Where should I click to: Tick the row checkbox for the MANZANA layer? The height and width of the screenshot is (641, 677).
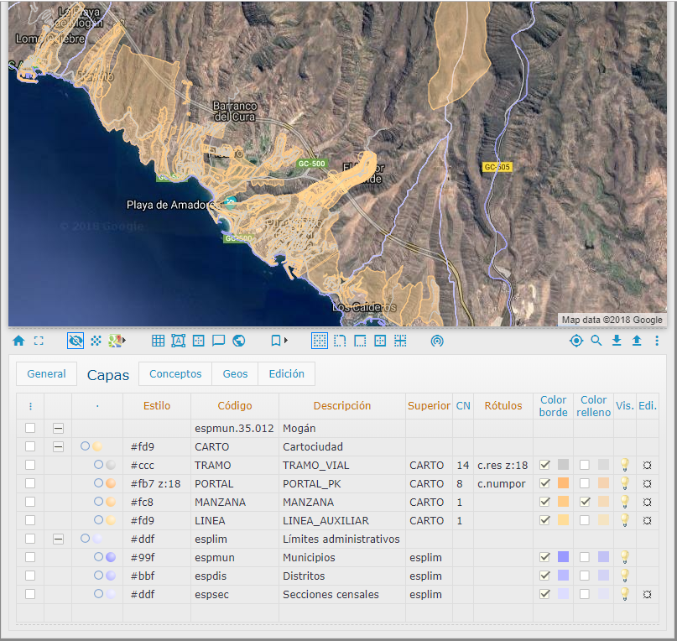[30, 502]
